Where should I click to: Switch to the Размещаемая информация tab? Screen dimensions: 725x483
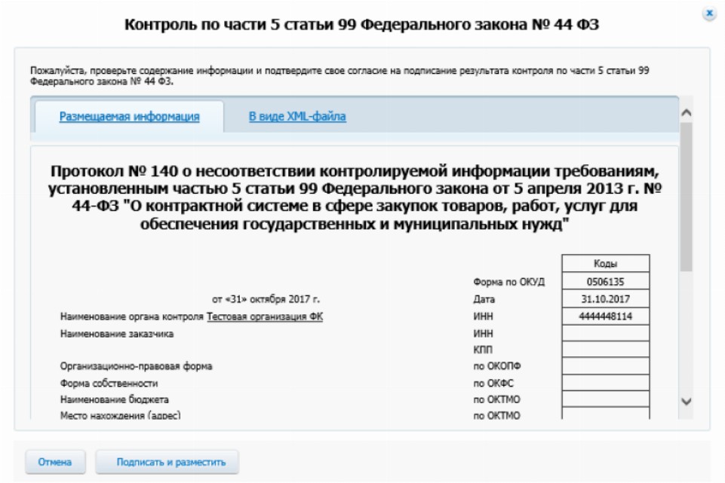(129, 117)
